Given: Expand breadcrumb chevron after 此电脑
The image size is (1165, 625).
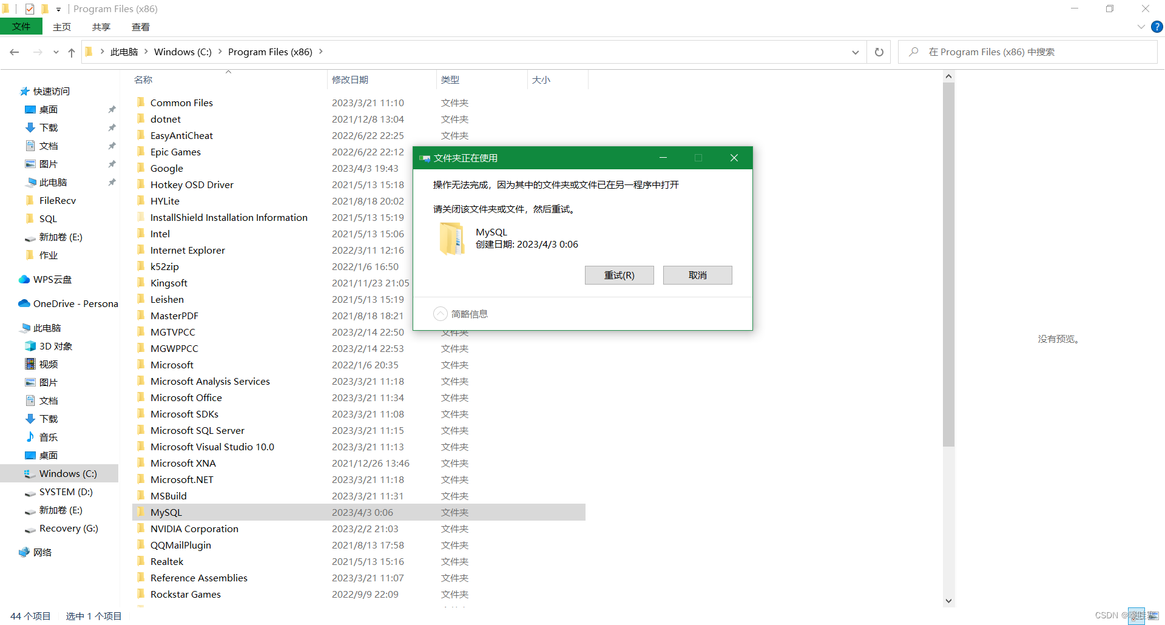Looking at the screenshot, I should (x=146, y=52).
